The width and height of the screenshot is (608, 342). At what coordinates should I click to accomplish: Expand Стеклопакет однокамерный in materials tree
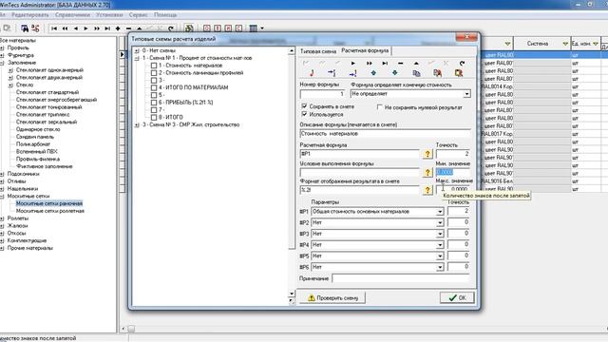click(10, 70)
